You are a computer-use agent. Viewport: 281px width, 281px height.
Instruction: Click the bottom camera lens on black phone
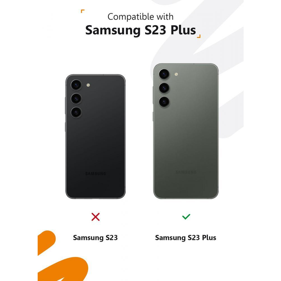(76, 113)
